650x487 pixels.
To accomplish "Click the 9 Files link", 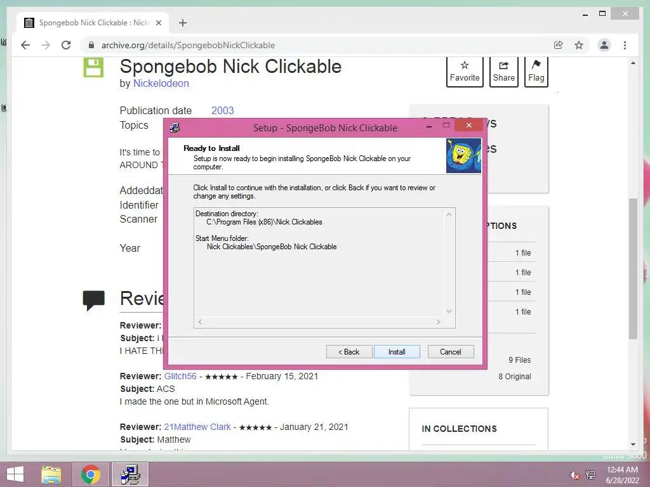I will 519,360.
